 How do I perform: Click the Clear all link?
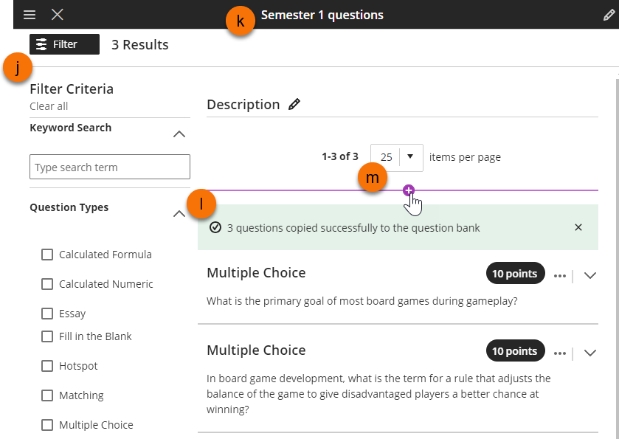49,106
